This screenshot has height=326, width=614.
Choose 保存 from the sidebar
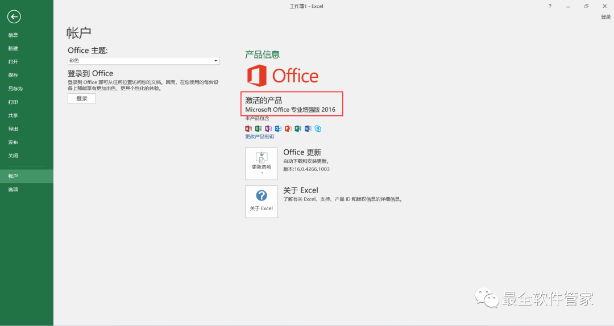(27, 75)
